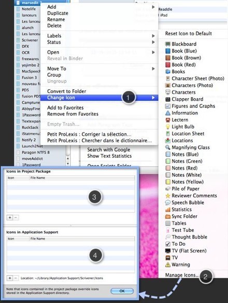Select the Thought Bubble icon
Viewport: 228px width, 303px height.
coord(187,237)
